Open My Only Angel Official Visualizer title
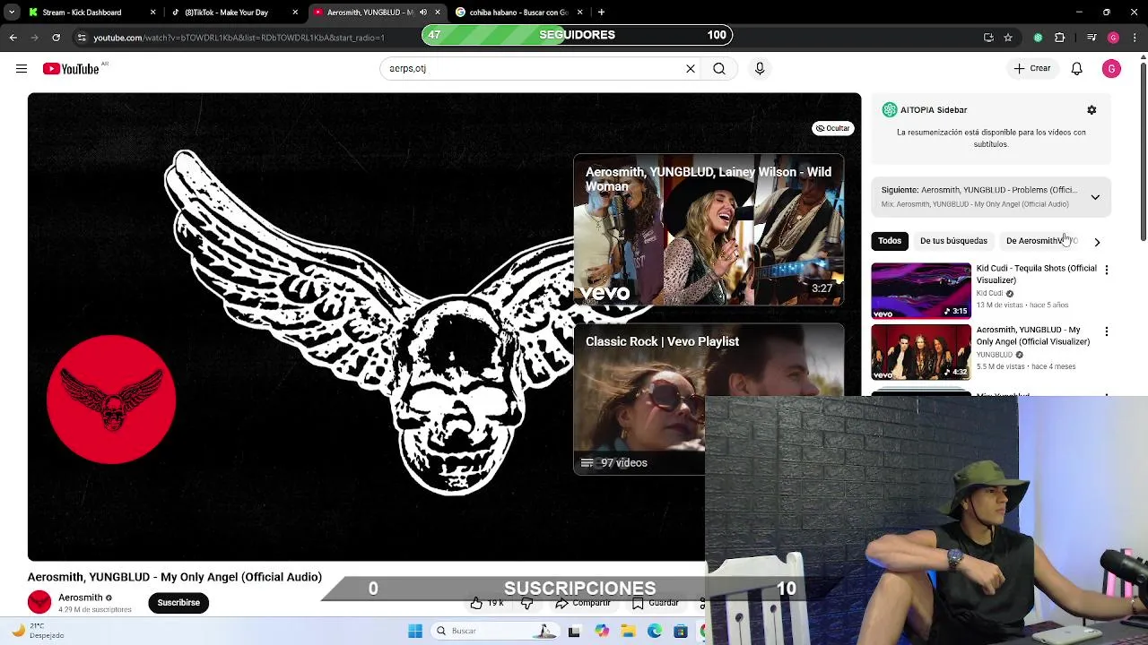Screen dimensions: 1148x645 [1033, 336]
